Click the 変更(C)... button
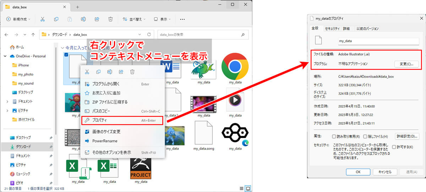This screenshot has height=192, width=426. tap(406, 64)
